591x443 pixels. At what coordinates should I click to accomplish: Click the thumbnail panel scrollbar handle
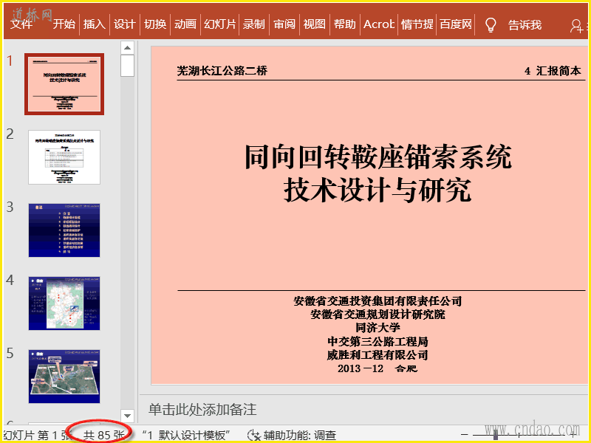[127, 66]
